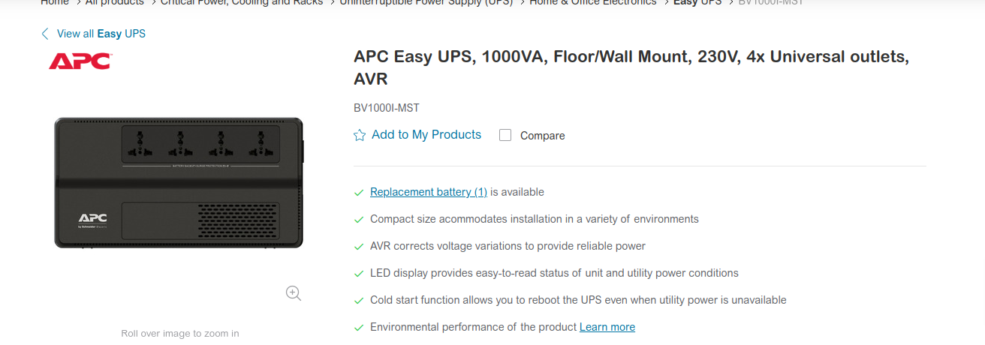Open Critical Power, Cooling and Racks breadcrumb
The width and height of the screenshot is (985, 345).
pos(242,2)
